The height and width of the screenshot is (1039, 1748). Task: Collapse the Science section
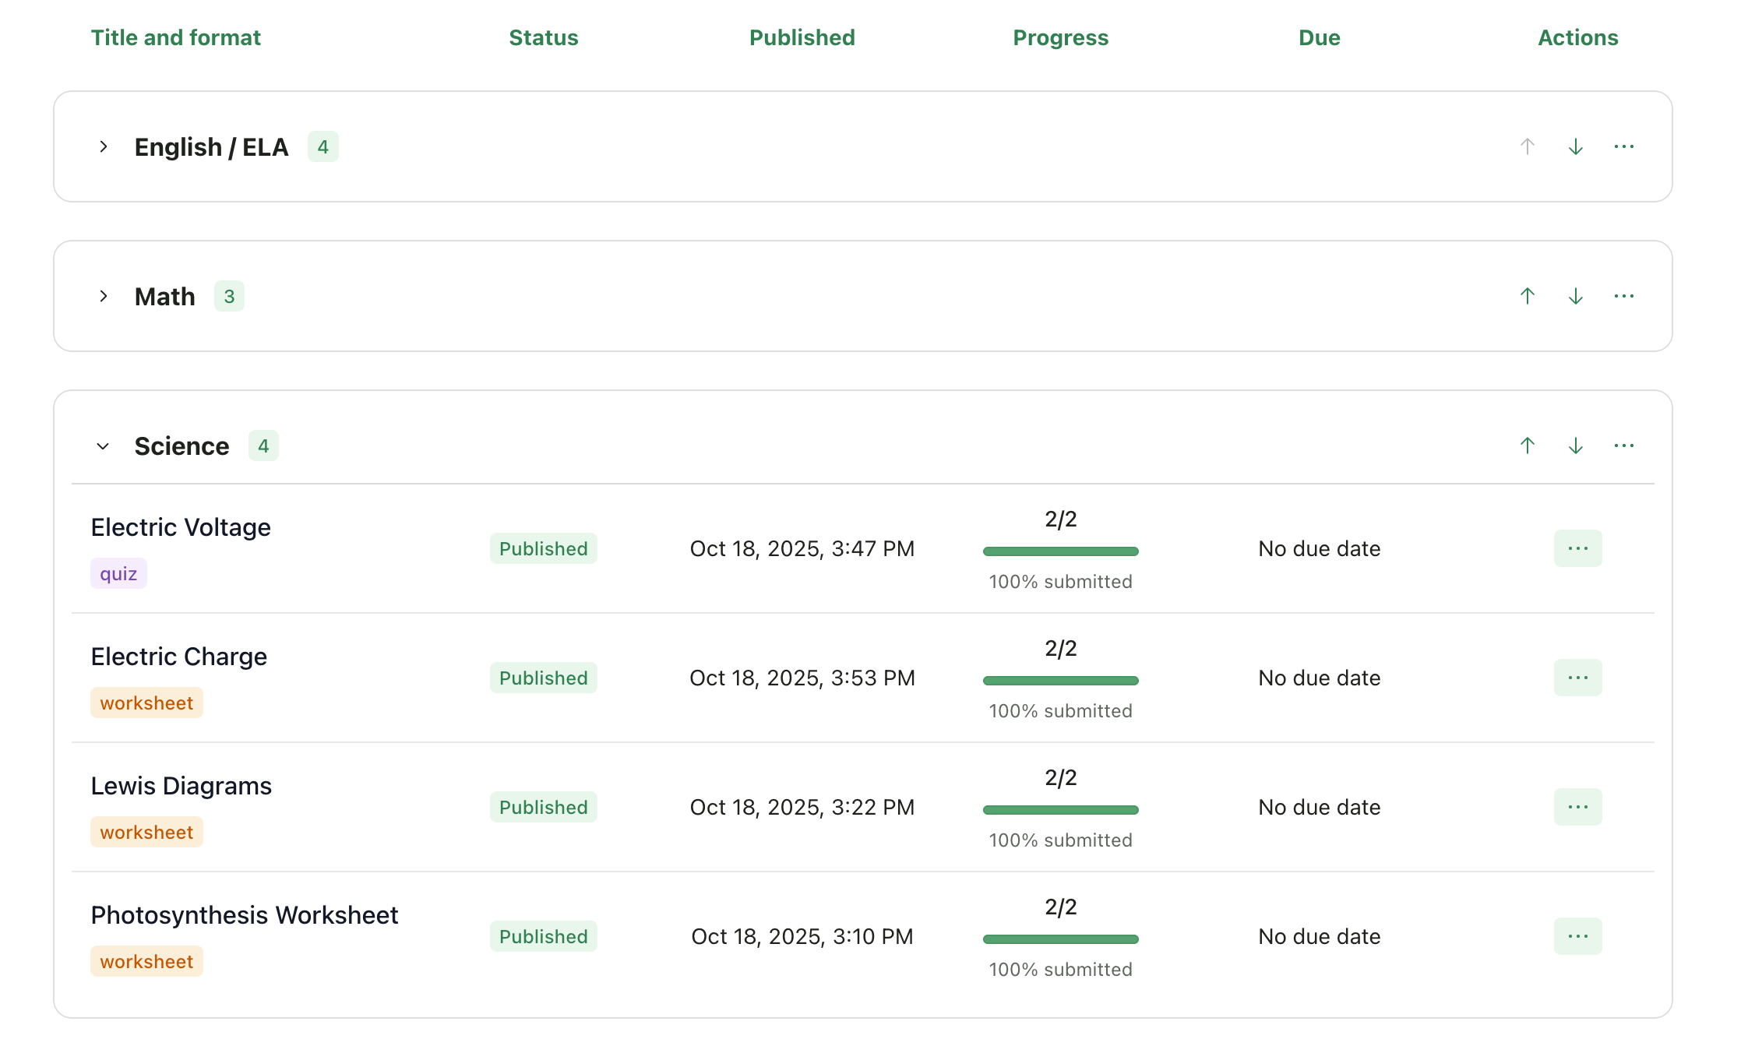point(103,446)
